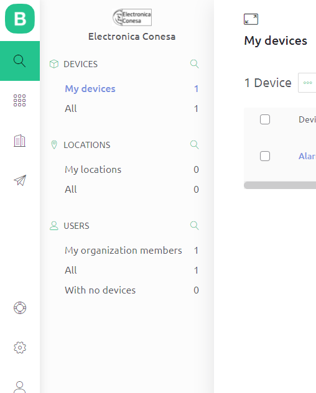This screenshot has height=393, width=316.
Task: Open the gear settings icon
Action: click(20, 348)
